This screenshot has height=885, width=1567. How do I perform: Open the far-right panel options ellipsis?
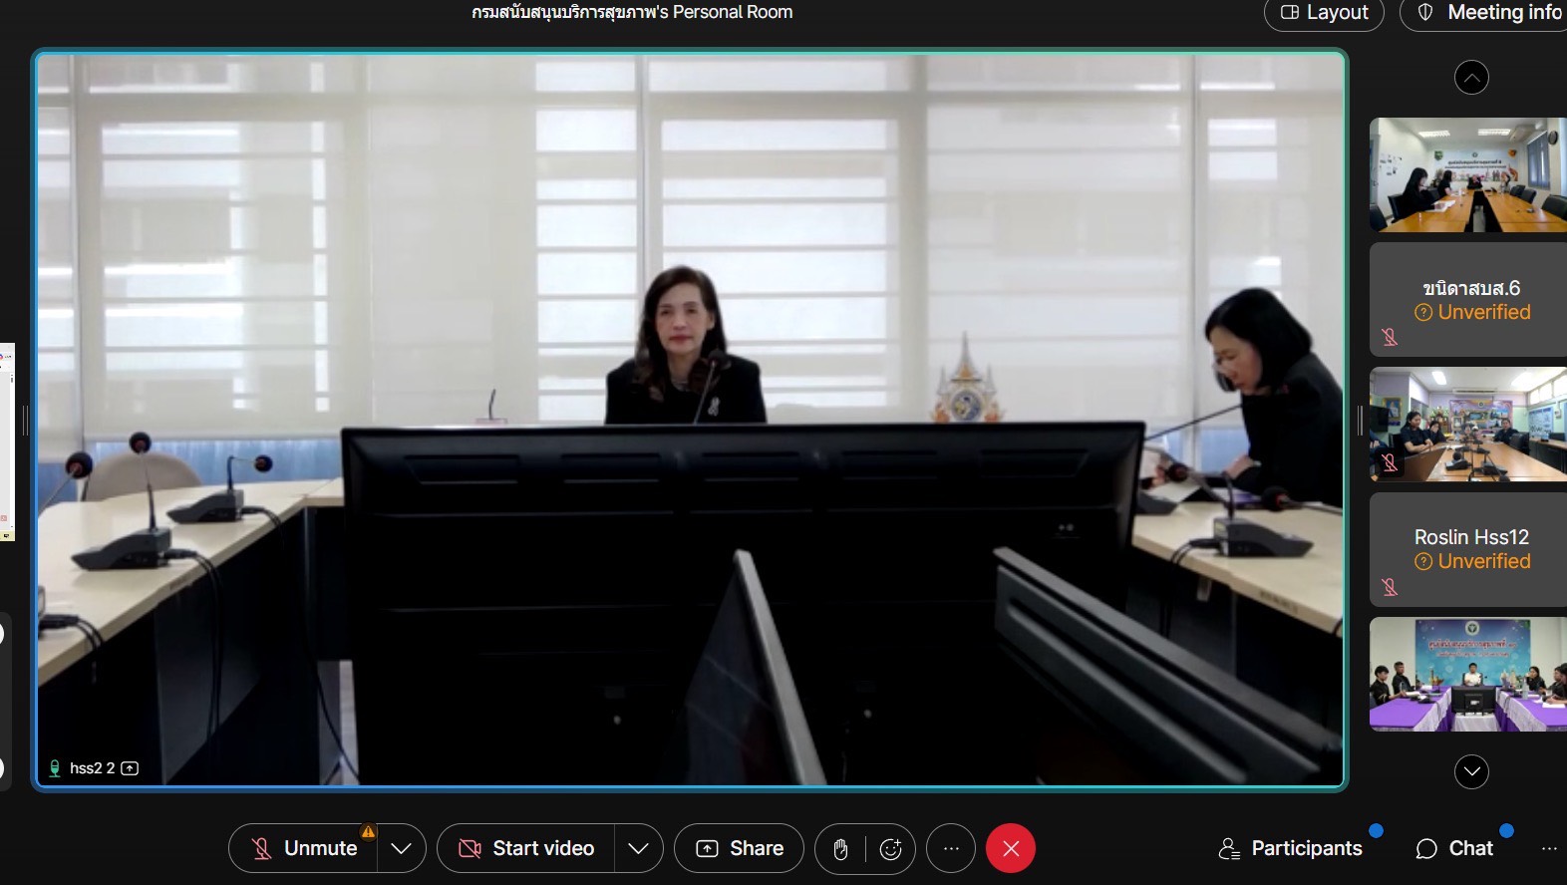[x=1548, y=849]
